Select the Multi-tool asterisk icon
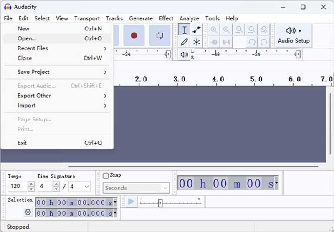The image size is (334, 232). 196,42
